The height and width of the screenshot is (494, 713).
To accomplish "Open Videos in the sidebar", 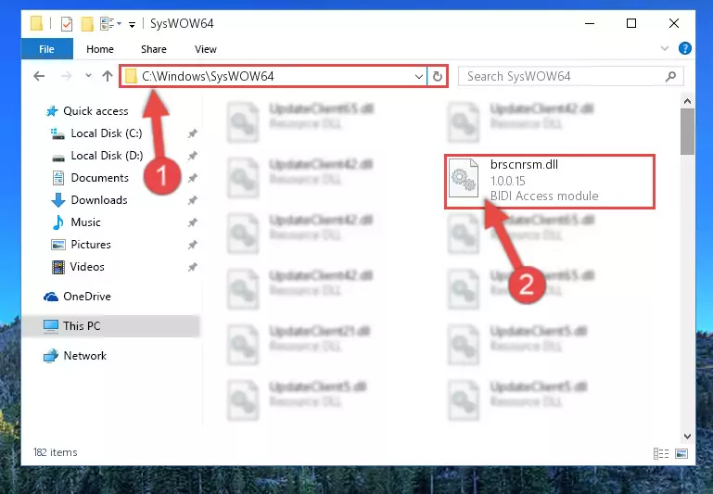I will (87, 267).
